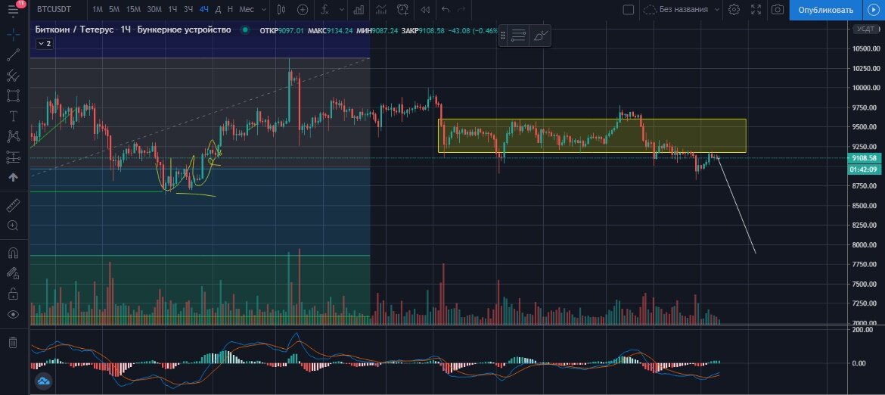This screenshot has width=885, height=395.
Task: Select the trend line drawing tool
Action: tap(13, 54)
